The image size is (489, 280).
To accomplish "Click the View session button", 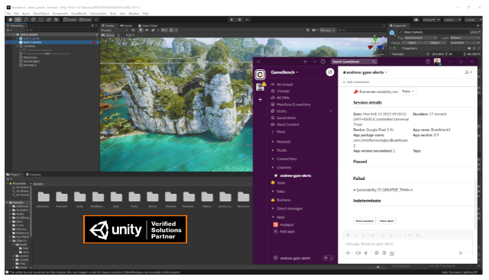I will pyautogui.click(x=364, y=220).
